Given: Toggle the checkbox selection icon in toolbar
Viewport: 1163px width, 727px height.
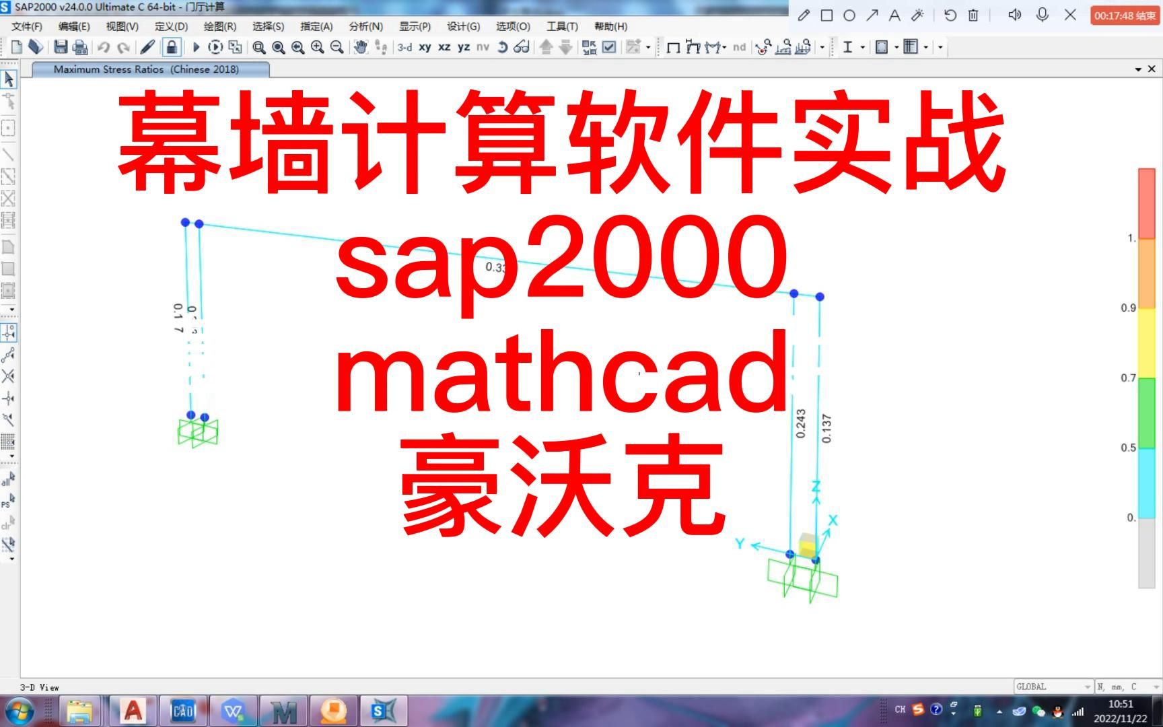Looking at the screenshot, I should click(x=610, y=47).
